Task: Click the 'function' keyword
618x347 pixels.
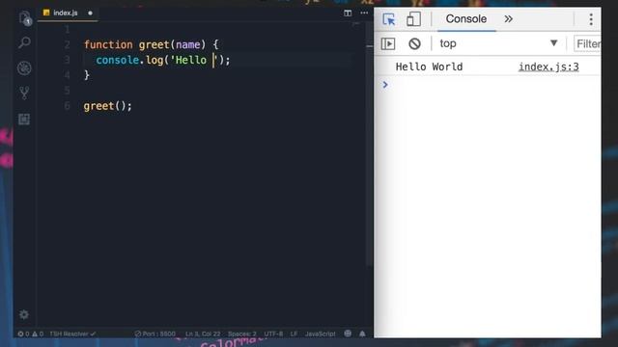Action: (x=108, y=45)
